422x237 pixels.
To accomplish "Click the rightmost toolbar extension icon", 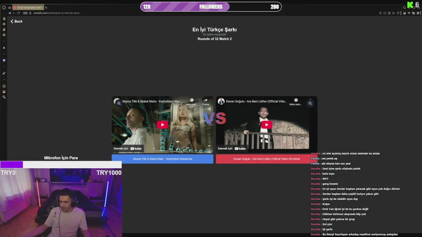I will pos(418,13).
